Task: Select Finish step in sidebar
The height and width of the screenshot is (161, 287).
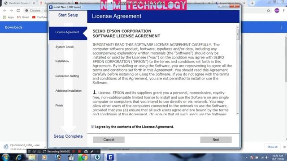Action: [x=59, y=106]
